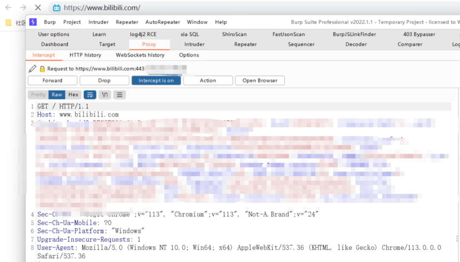Open the AutoRepeater menu
The image size is (460, 262).
tap(163, 22)
